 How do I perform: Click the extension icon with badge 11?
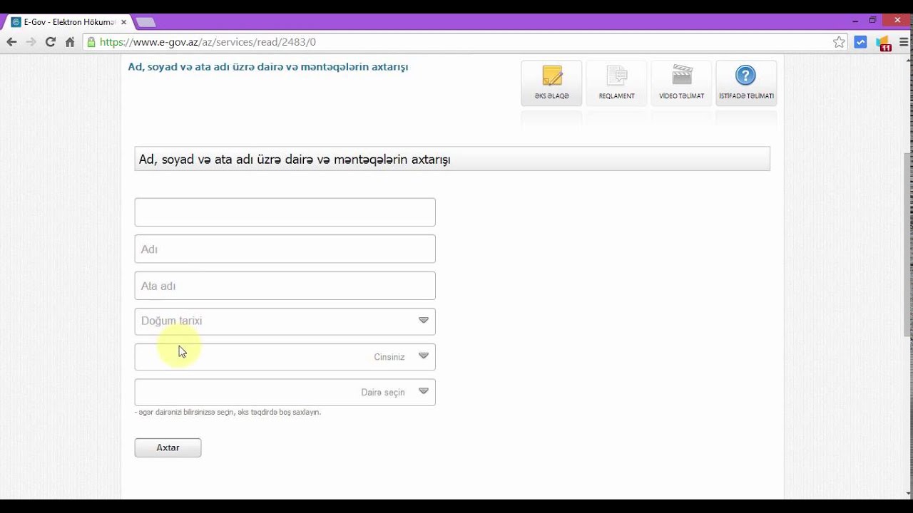click(884, 43)
